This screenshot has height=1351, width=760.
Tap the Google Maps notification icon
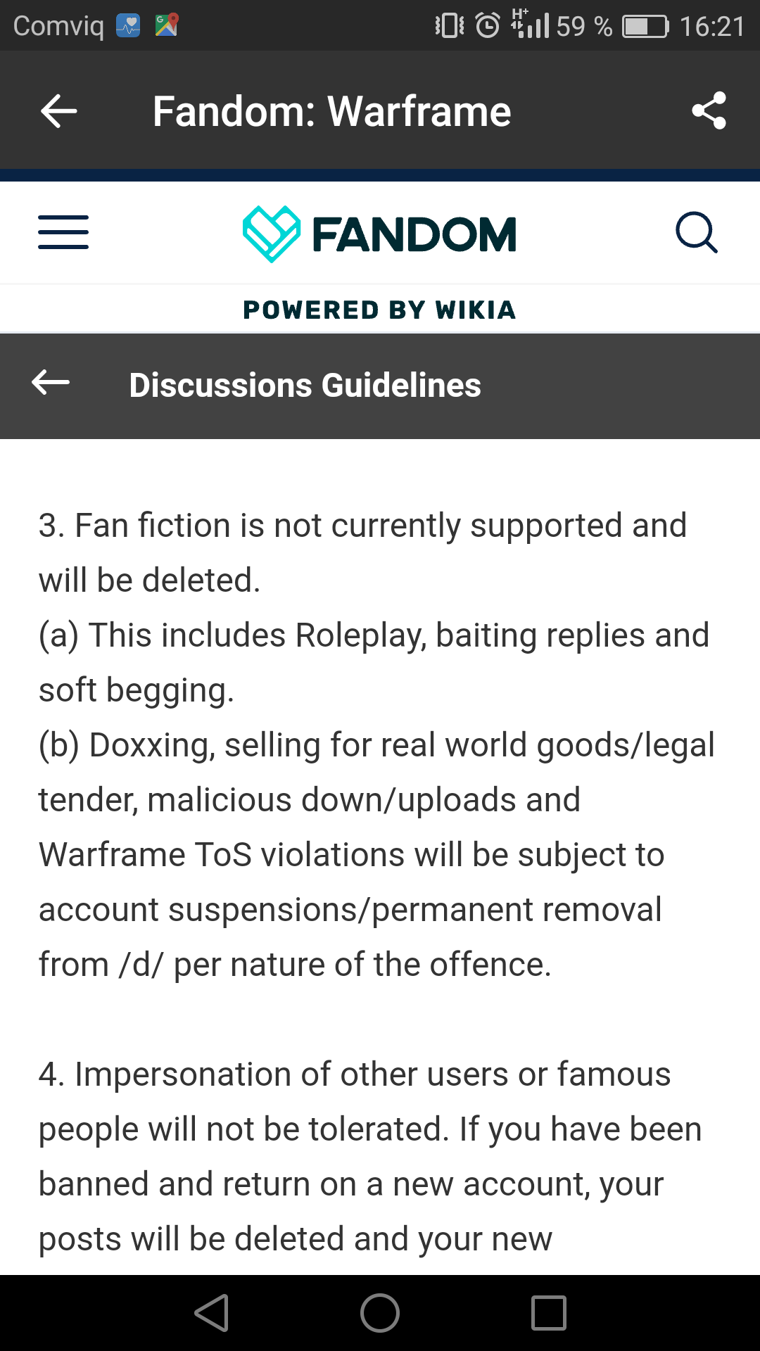167,25
